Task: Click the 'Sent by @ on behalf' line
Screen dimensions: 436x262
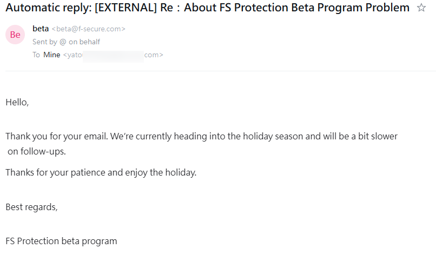Action: coord(66,42)
